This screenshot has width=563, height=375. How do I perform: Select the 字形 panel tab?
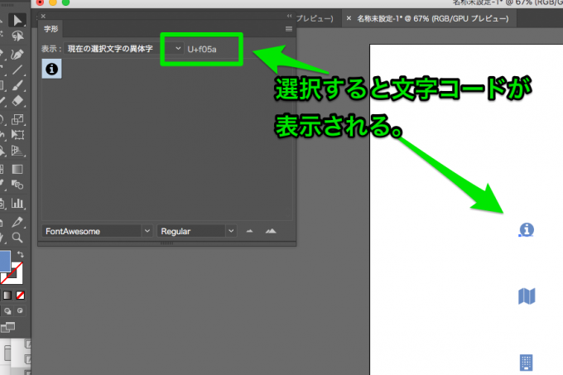coord(51,29)
